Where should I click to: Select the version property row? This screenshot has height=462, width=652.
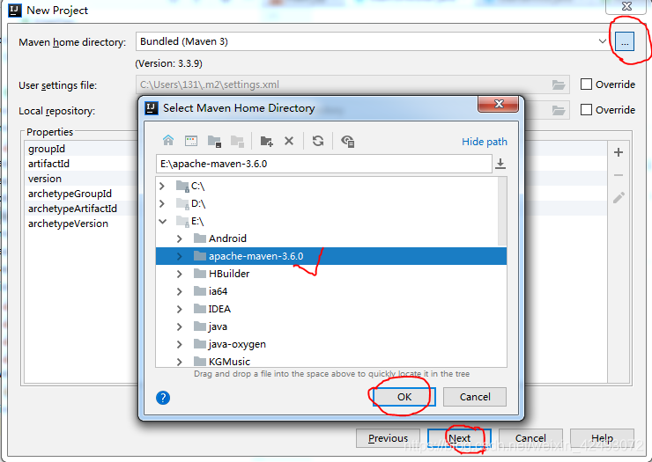81,179
